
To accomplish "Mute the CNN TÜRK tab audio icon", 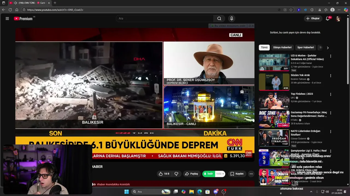I will (x=15, y=3).
